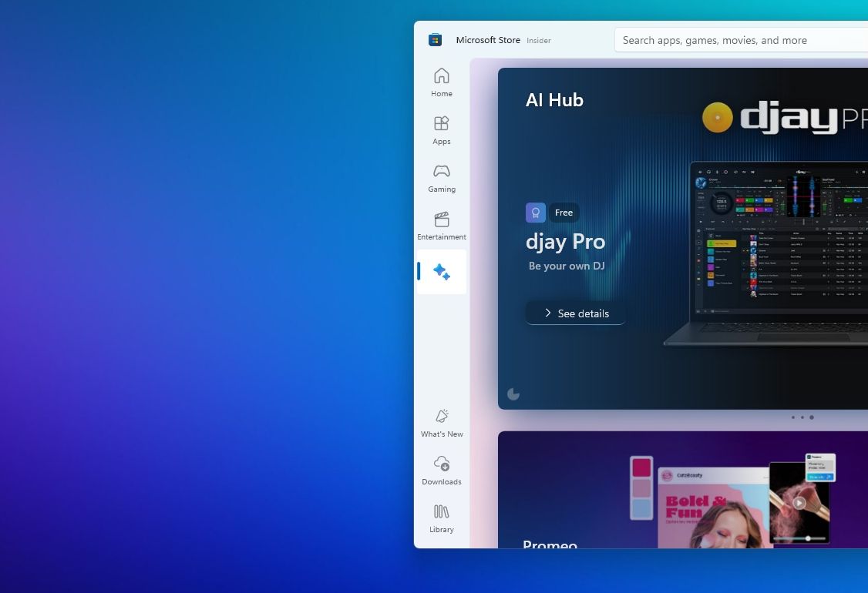Open the Gaming section
The image size is (868, 593).
pyautogui.click(x=441, y=178)
